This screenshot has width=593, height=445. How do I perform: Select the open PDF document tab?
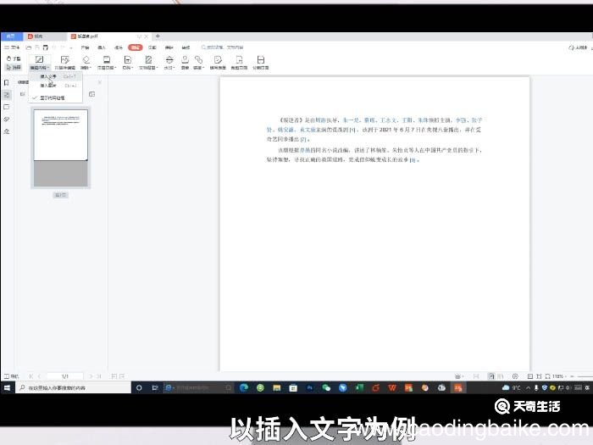(x=109, y=36)
